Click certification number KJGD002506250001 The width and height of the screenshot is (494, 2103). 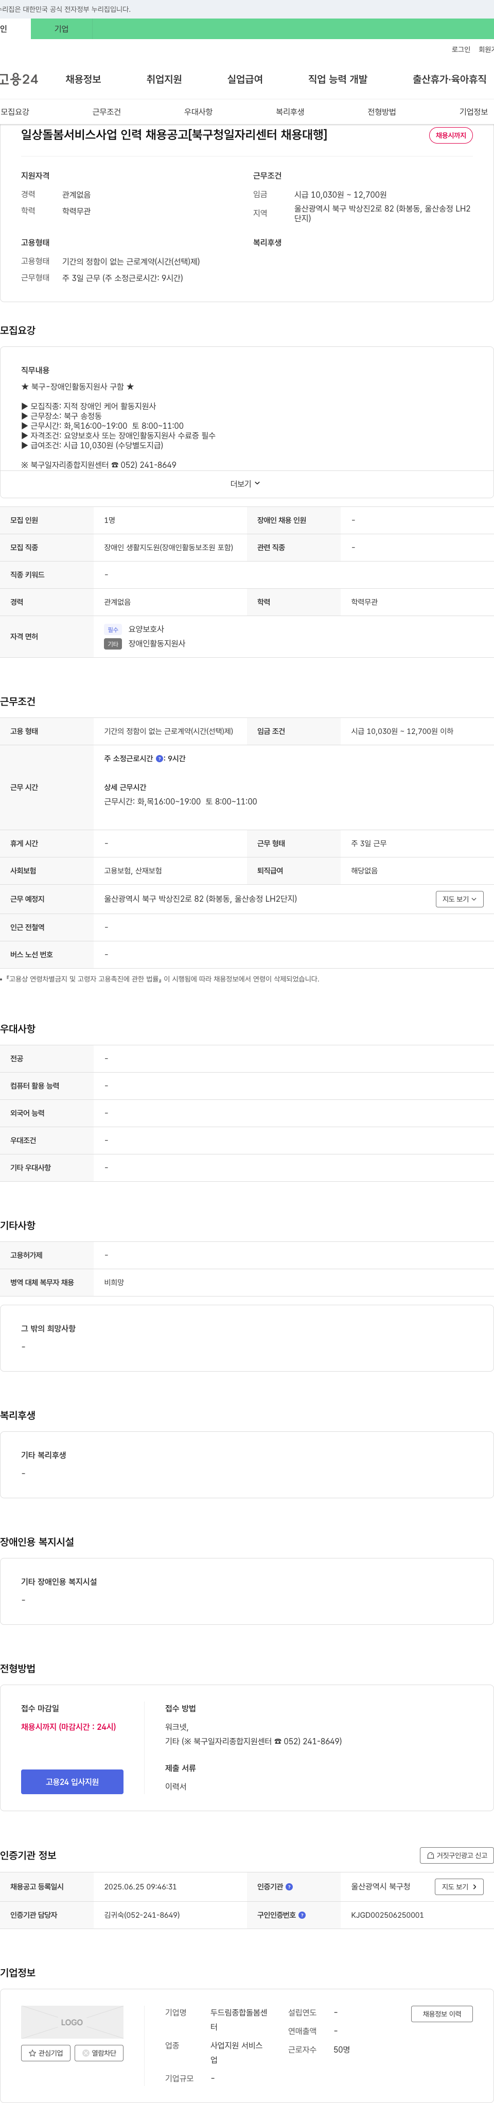pos(387,1915)
